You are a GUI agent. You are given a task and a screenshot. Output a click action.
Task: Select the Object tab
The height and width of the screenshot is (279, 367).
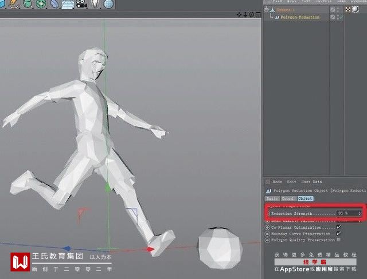coord(306,199)
